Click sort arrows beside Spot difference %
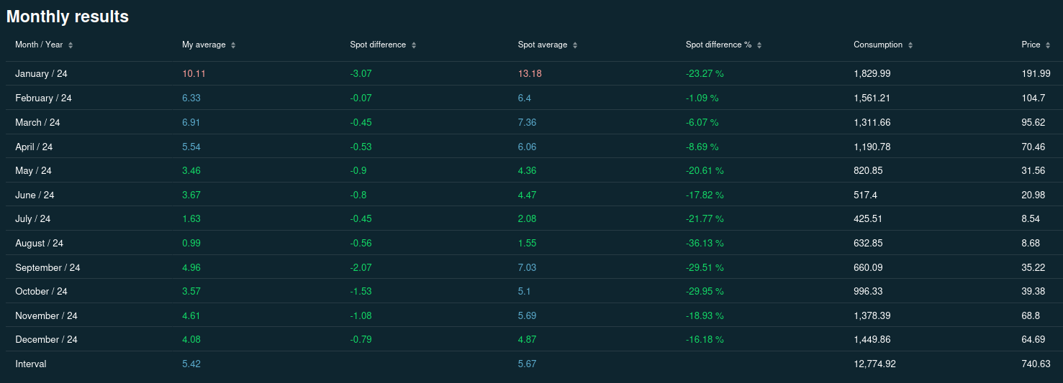 click(x=759, y=45)
